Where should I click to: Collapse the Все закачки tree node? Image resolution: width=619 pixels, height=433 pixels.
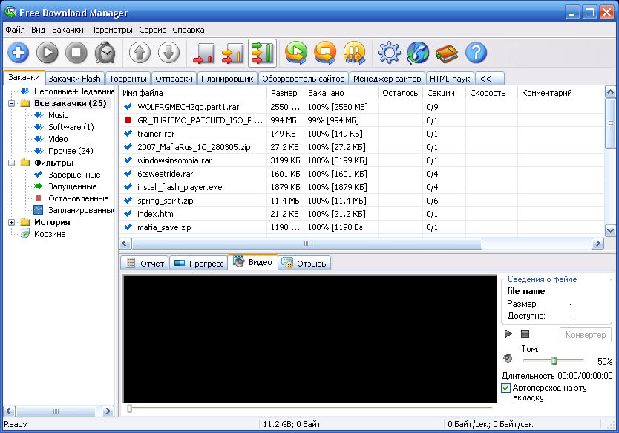point(11,103)
